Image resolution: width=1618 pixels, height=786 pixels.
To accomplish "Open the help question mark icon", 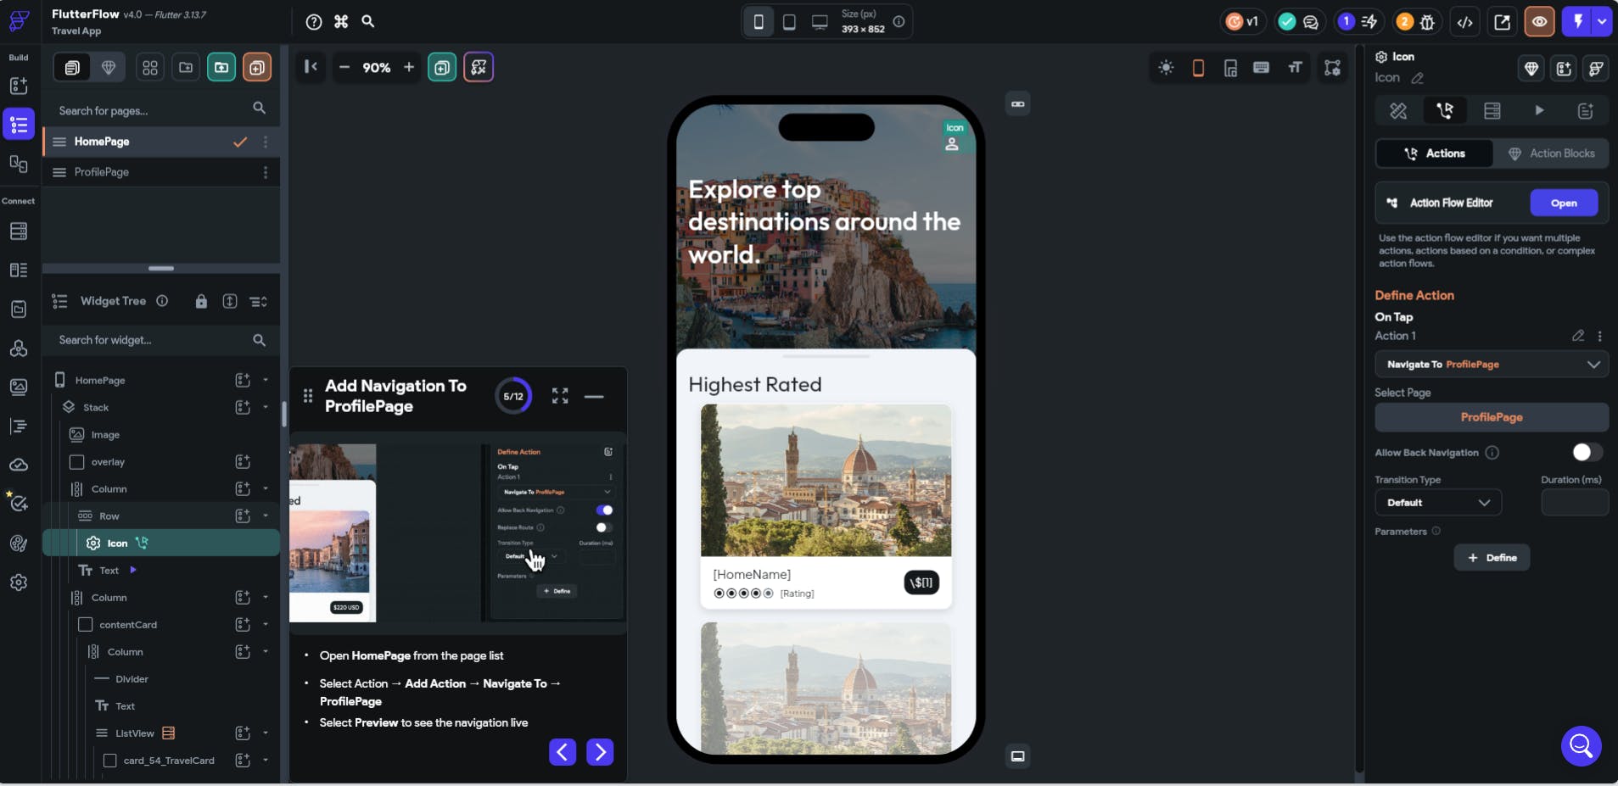I will coord(314,22).
